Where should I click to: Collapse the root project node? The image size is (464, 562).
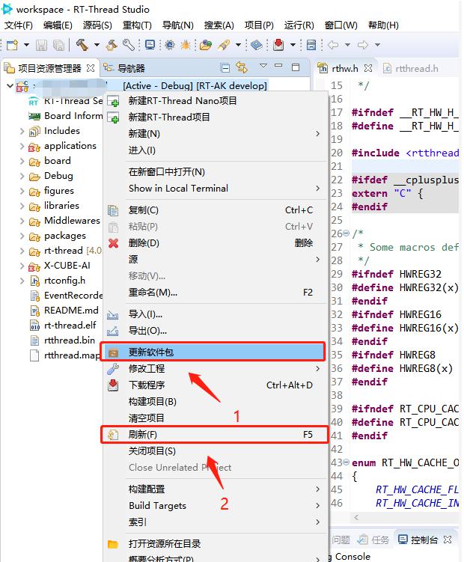coord(10,86)
